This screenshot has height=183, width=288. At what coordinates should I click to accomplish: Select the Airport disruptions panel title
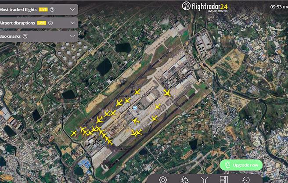click(17, 23)
